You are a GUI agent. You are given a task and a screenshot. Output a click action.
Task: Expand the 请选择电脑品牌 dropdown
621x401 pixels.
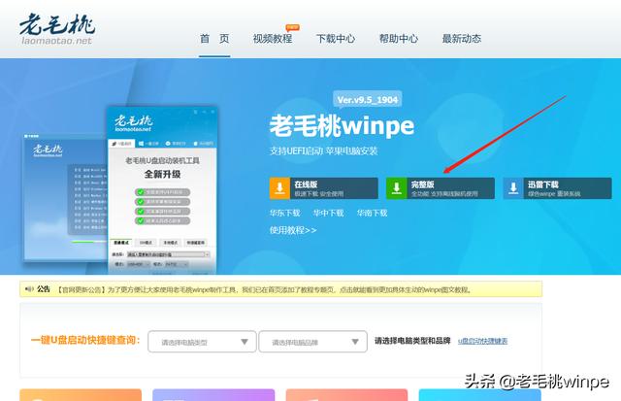312,342
